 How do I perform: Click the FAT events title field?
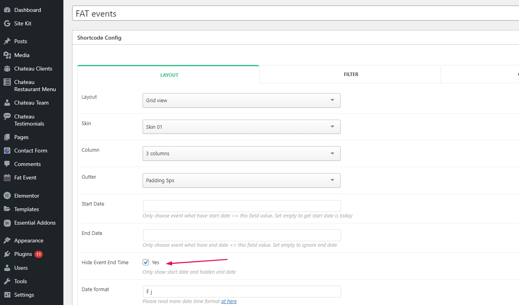click(x=296, y=13)
